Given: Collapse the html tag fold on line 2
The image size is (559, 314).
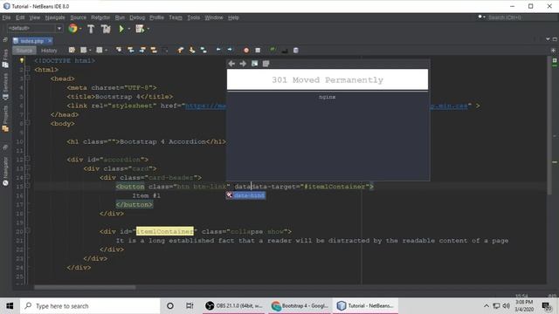Looking at the screenshot, I should [x=28, y=70].
